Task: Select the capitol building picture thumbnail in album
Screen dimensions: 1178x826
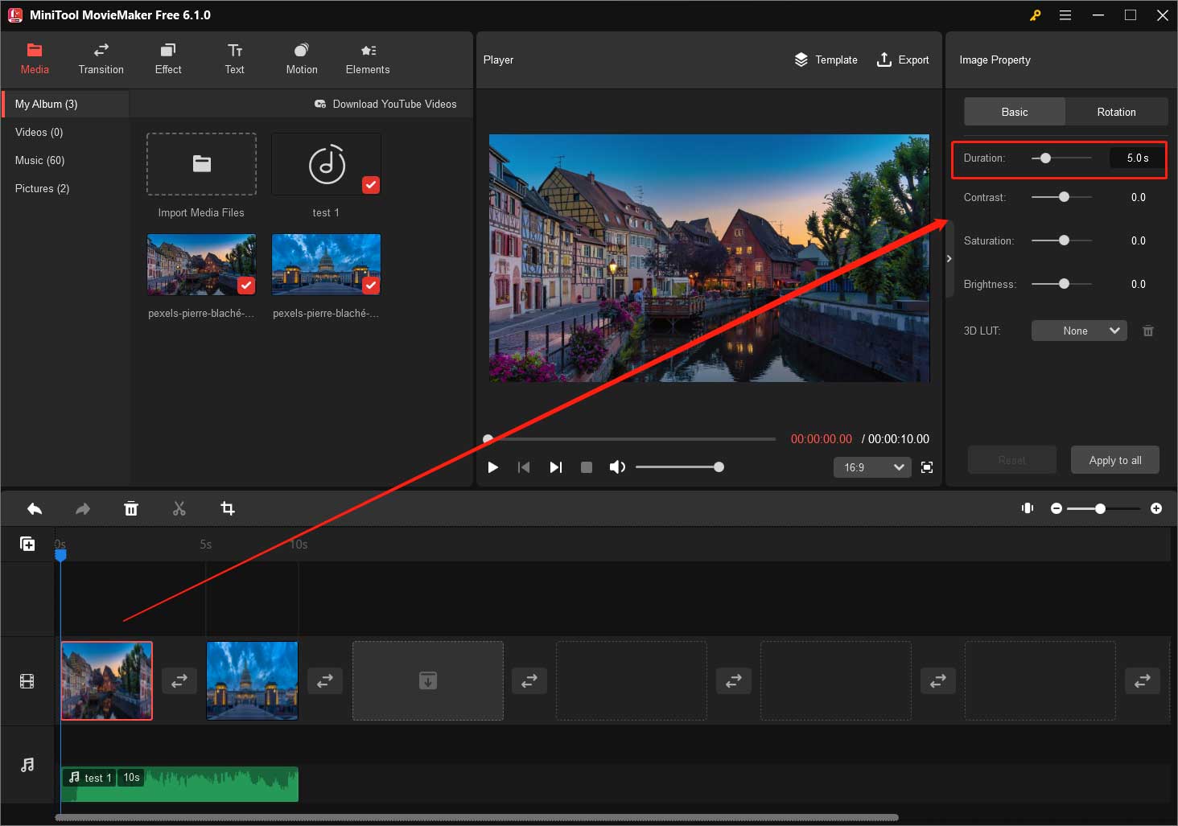Action: click(326, 265)
